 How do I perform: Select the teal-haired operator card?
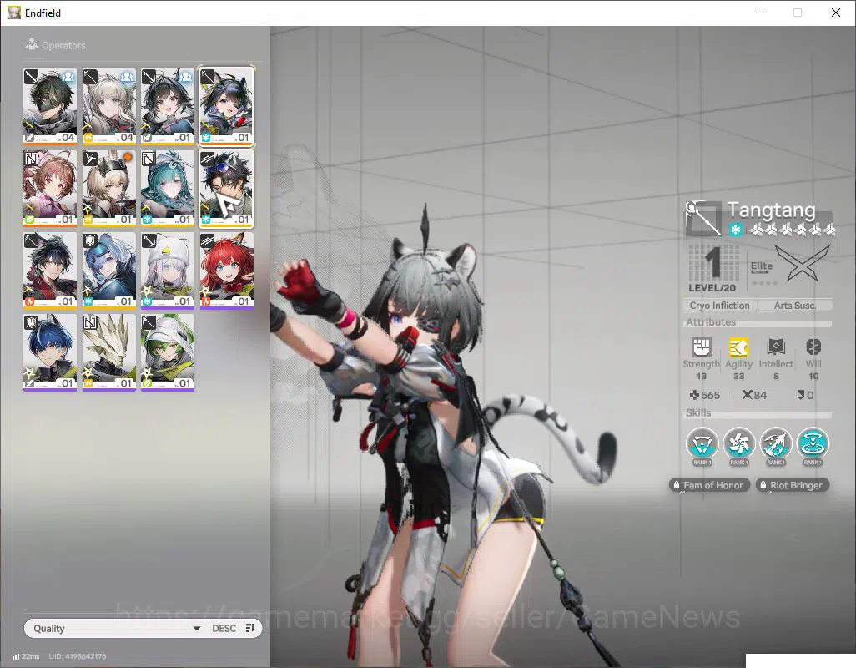click(x=168, y=189)
